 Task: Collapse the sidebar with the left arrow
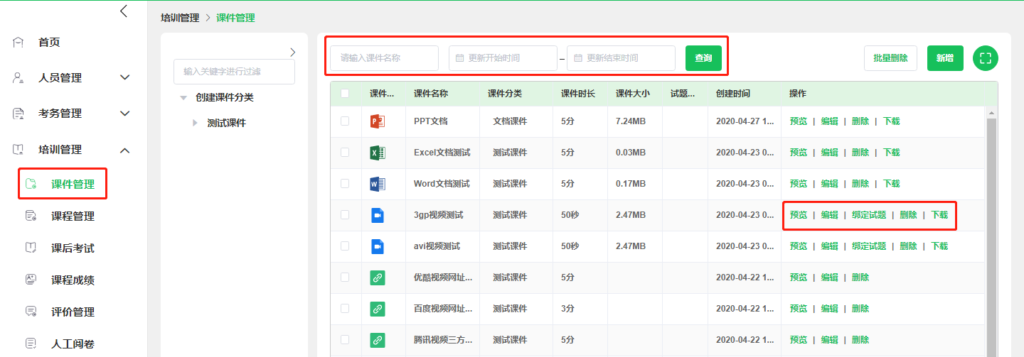click(124, 11)
